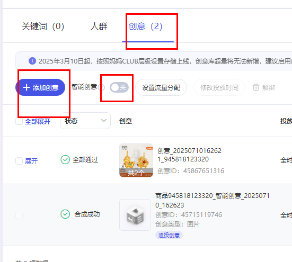
Task: Expand the first creative row via 展开
Action: coord(31,161)
